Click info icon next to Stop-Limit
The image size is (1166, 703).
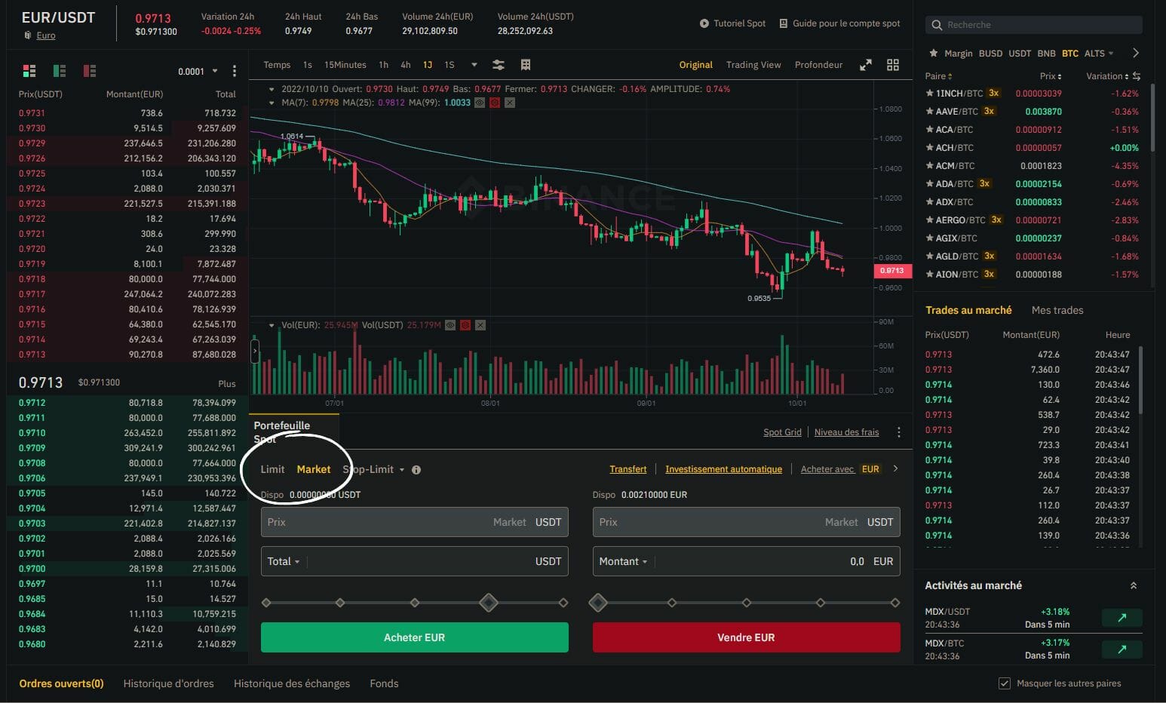(x=416, y=470)
